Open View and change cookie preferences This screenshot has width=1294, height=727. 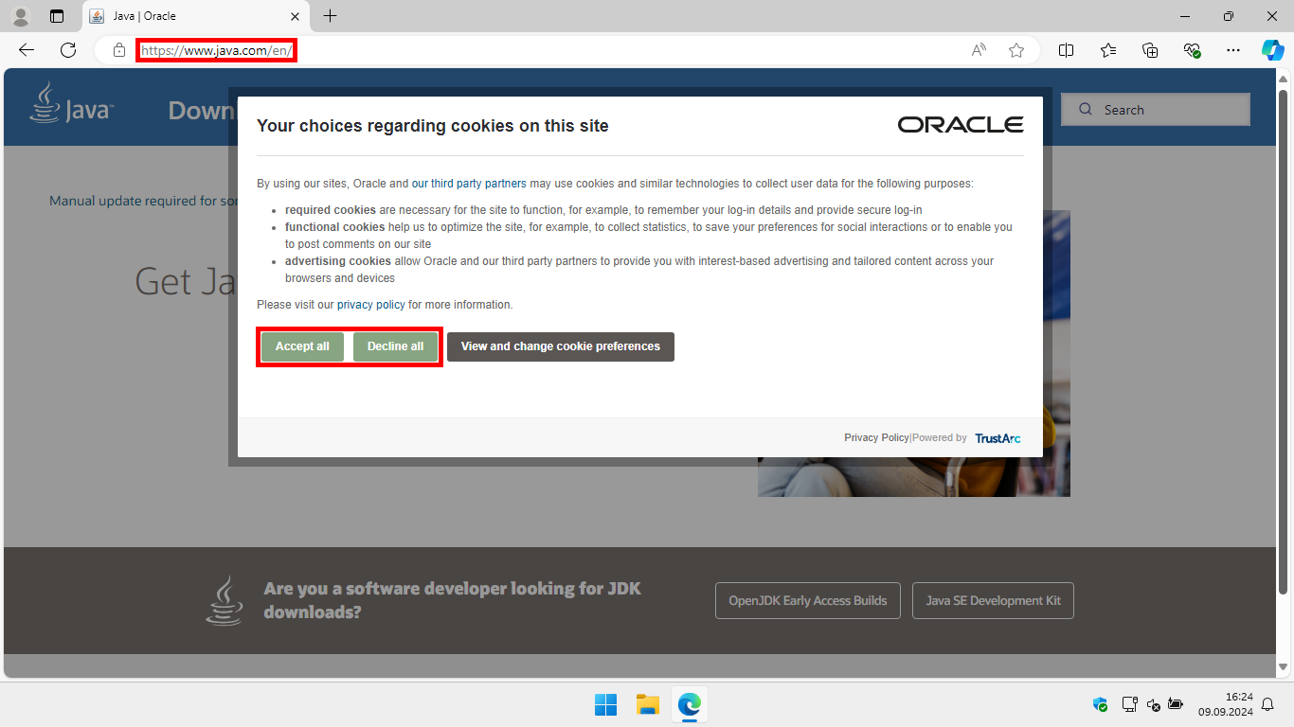(x=561, y=346)
